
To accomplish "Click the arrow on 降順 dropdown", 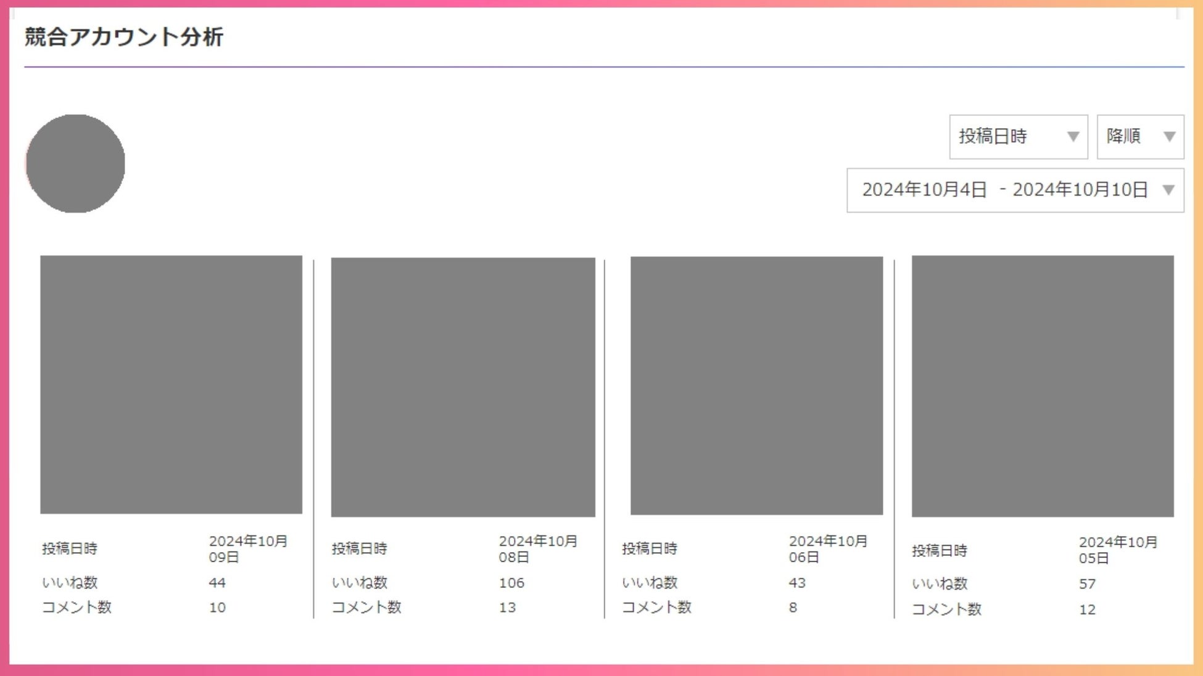I will click(1169, 137).
